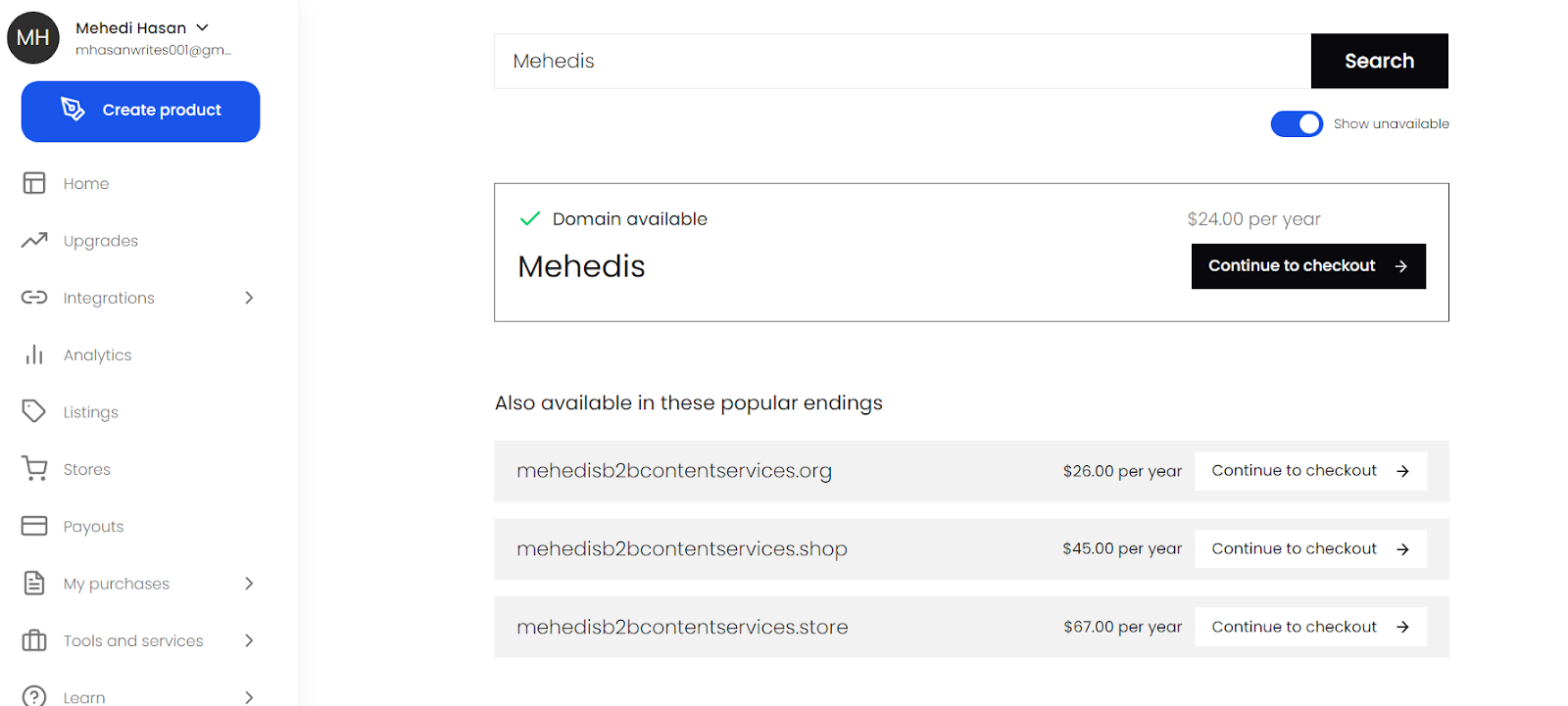Select the Home icon in sidebar
Screen dimensions: 1568x706
(x=34, y=183)
